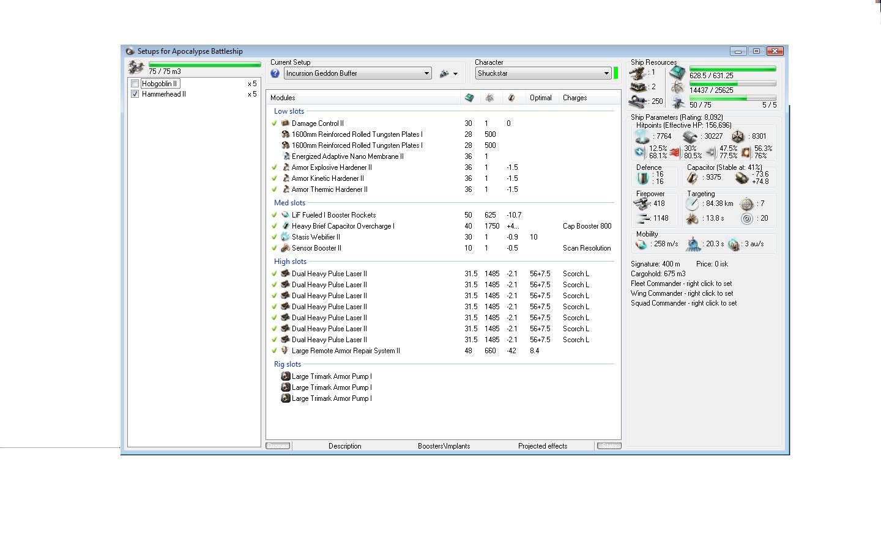The image size is (881, 550).
Task: Click the launcher hardpoints icon in Ship Resources
Action: (638, 87)
